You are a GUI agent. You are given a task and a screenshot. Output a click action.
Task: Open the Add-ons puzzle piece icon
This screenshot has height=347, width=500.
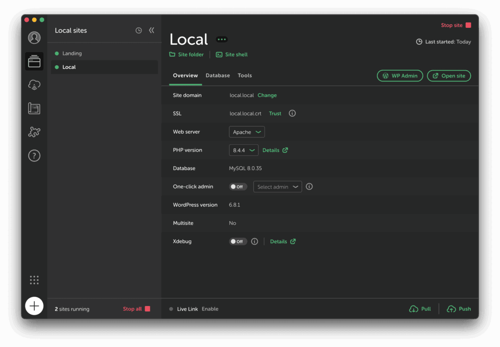point(34,132)
